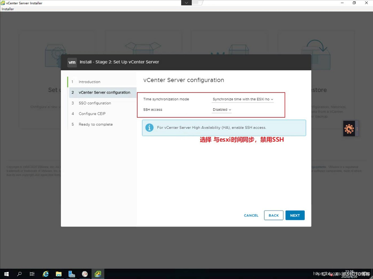Launch Internet Explorer from taskbar

click(x=45, y=274)
